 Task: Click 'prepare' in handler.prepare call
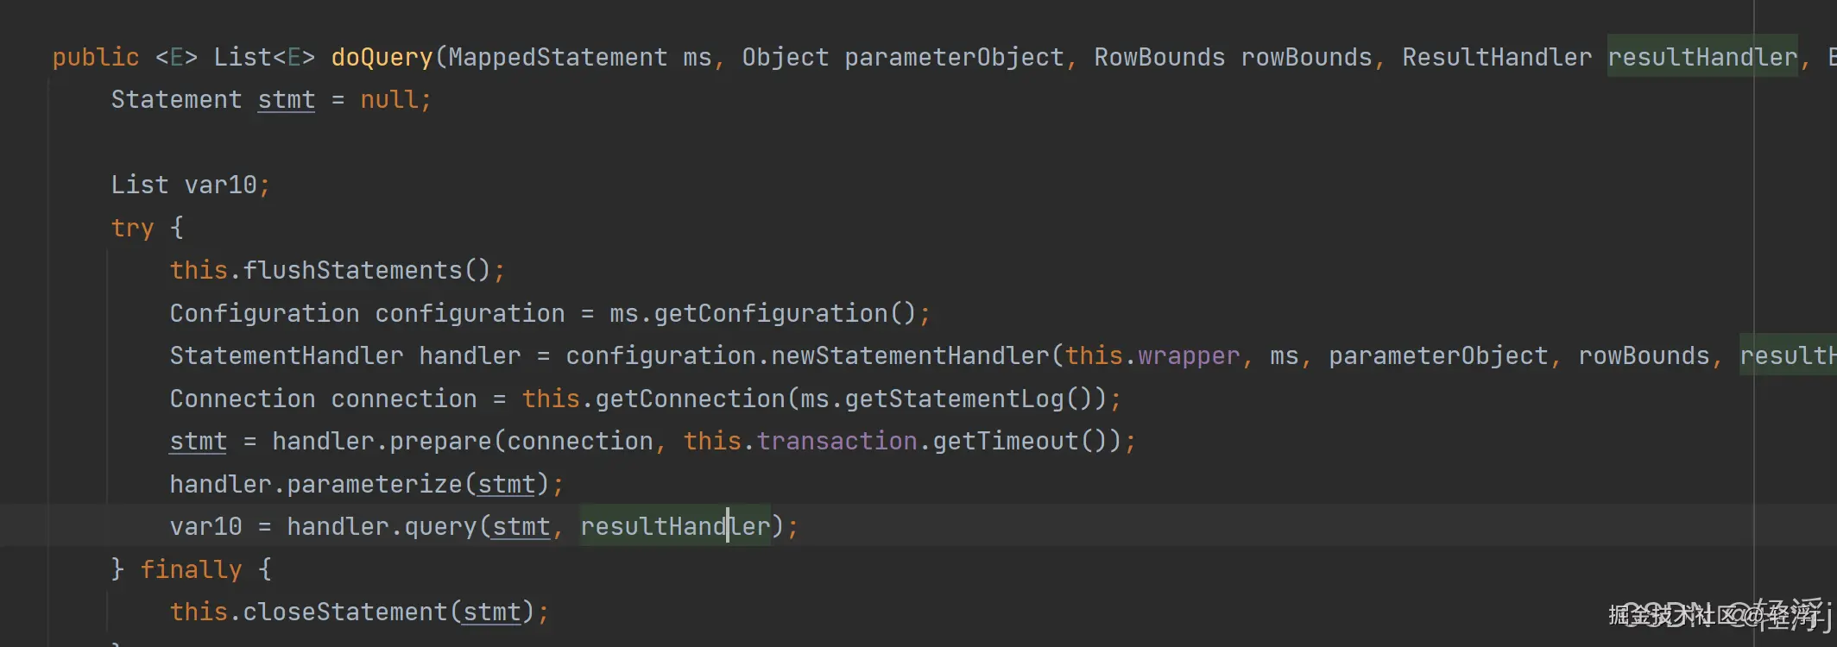tap(440, 441)
